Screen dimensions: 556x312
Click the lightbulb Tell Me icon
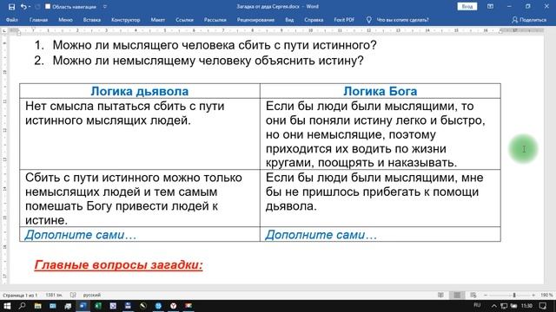368,20
